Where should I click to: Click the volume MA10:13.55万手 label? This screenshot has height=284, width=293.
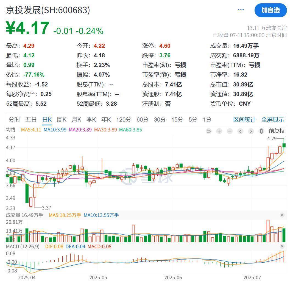101,215
